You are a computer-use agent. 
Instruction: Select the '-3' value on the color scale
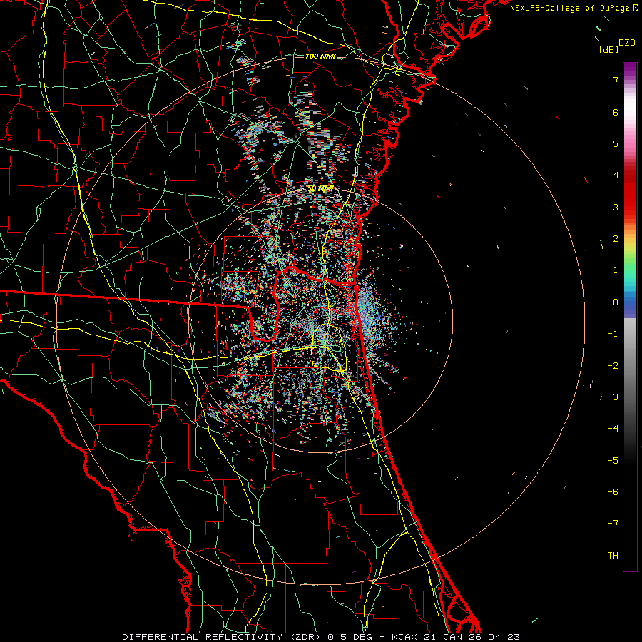(613, 397)
